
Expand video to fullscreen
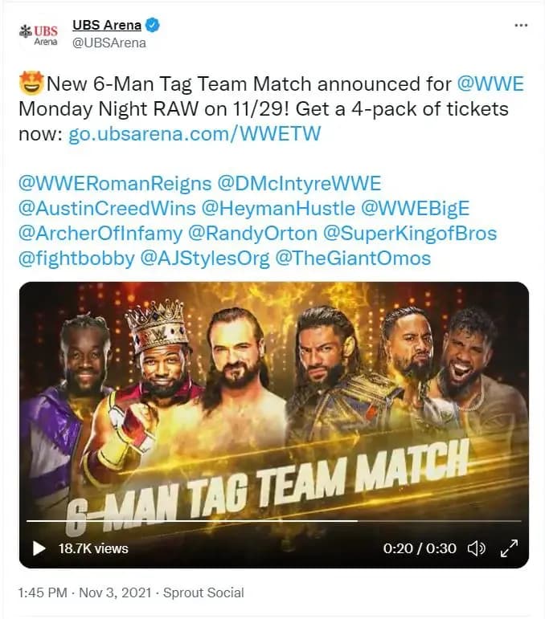(x=509, y=548)
